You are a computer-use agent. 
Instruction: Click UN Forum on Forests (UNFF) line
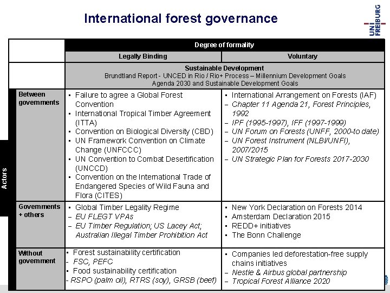point(305,131)
